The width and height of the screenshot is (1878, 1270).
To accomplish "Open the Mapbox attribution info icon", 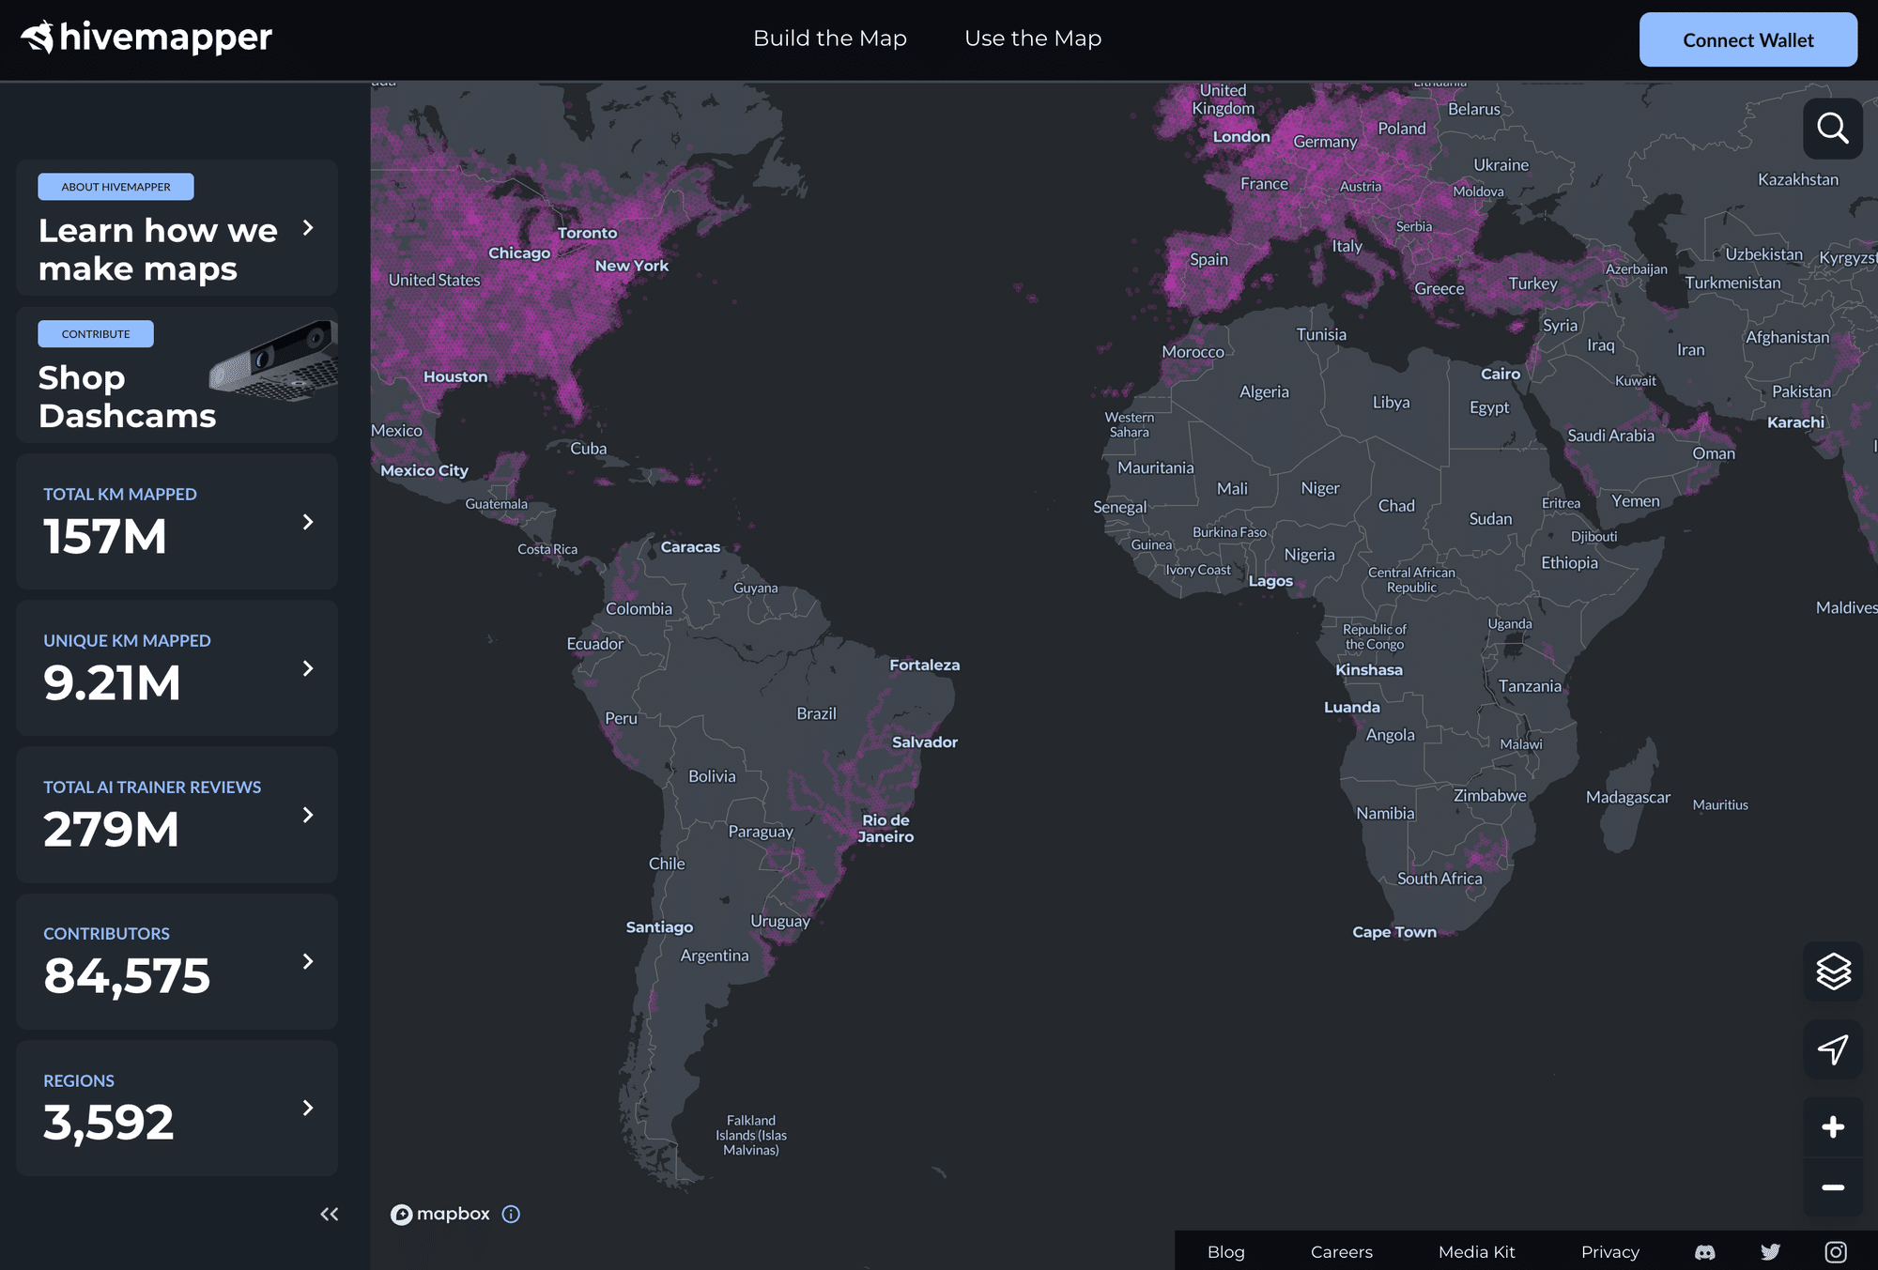I will (511, 1214).
